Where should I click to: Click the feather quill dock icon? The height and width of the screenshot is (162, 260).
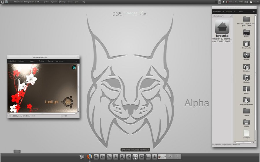(x=129, y=157)
